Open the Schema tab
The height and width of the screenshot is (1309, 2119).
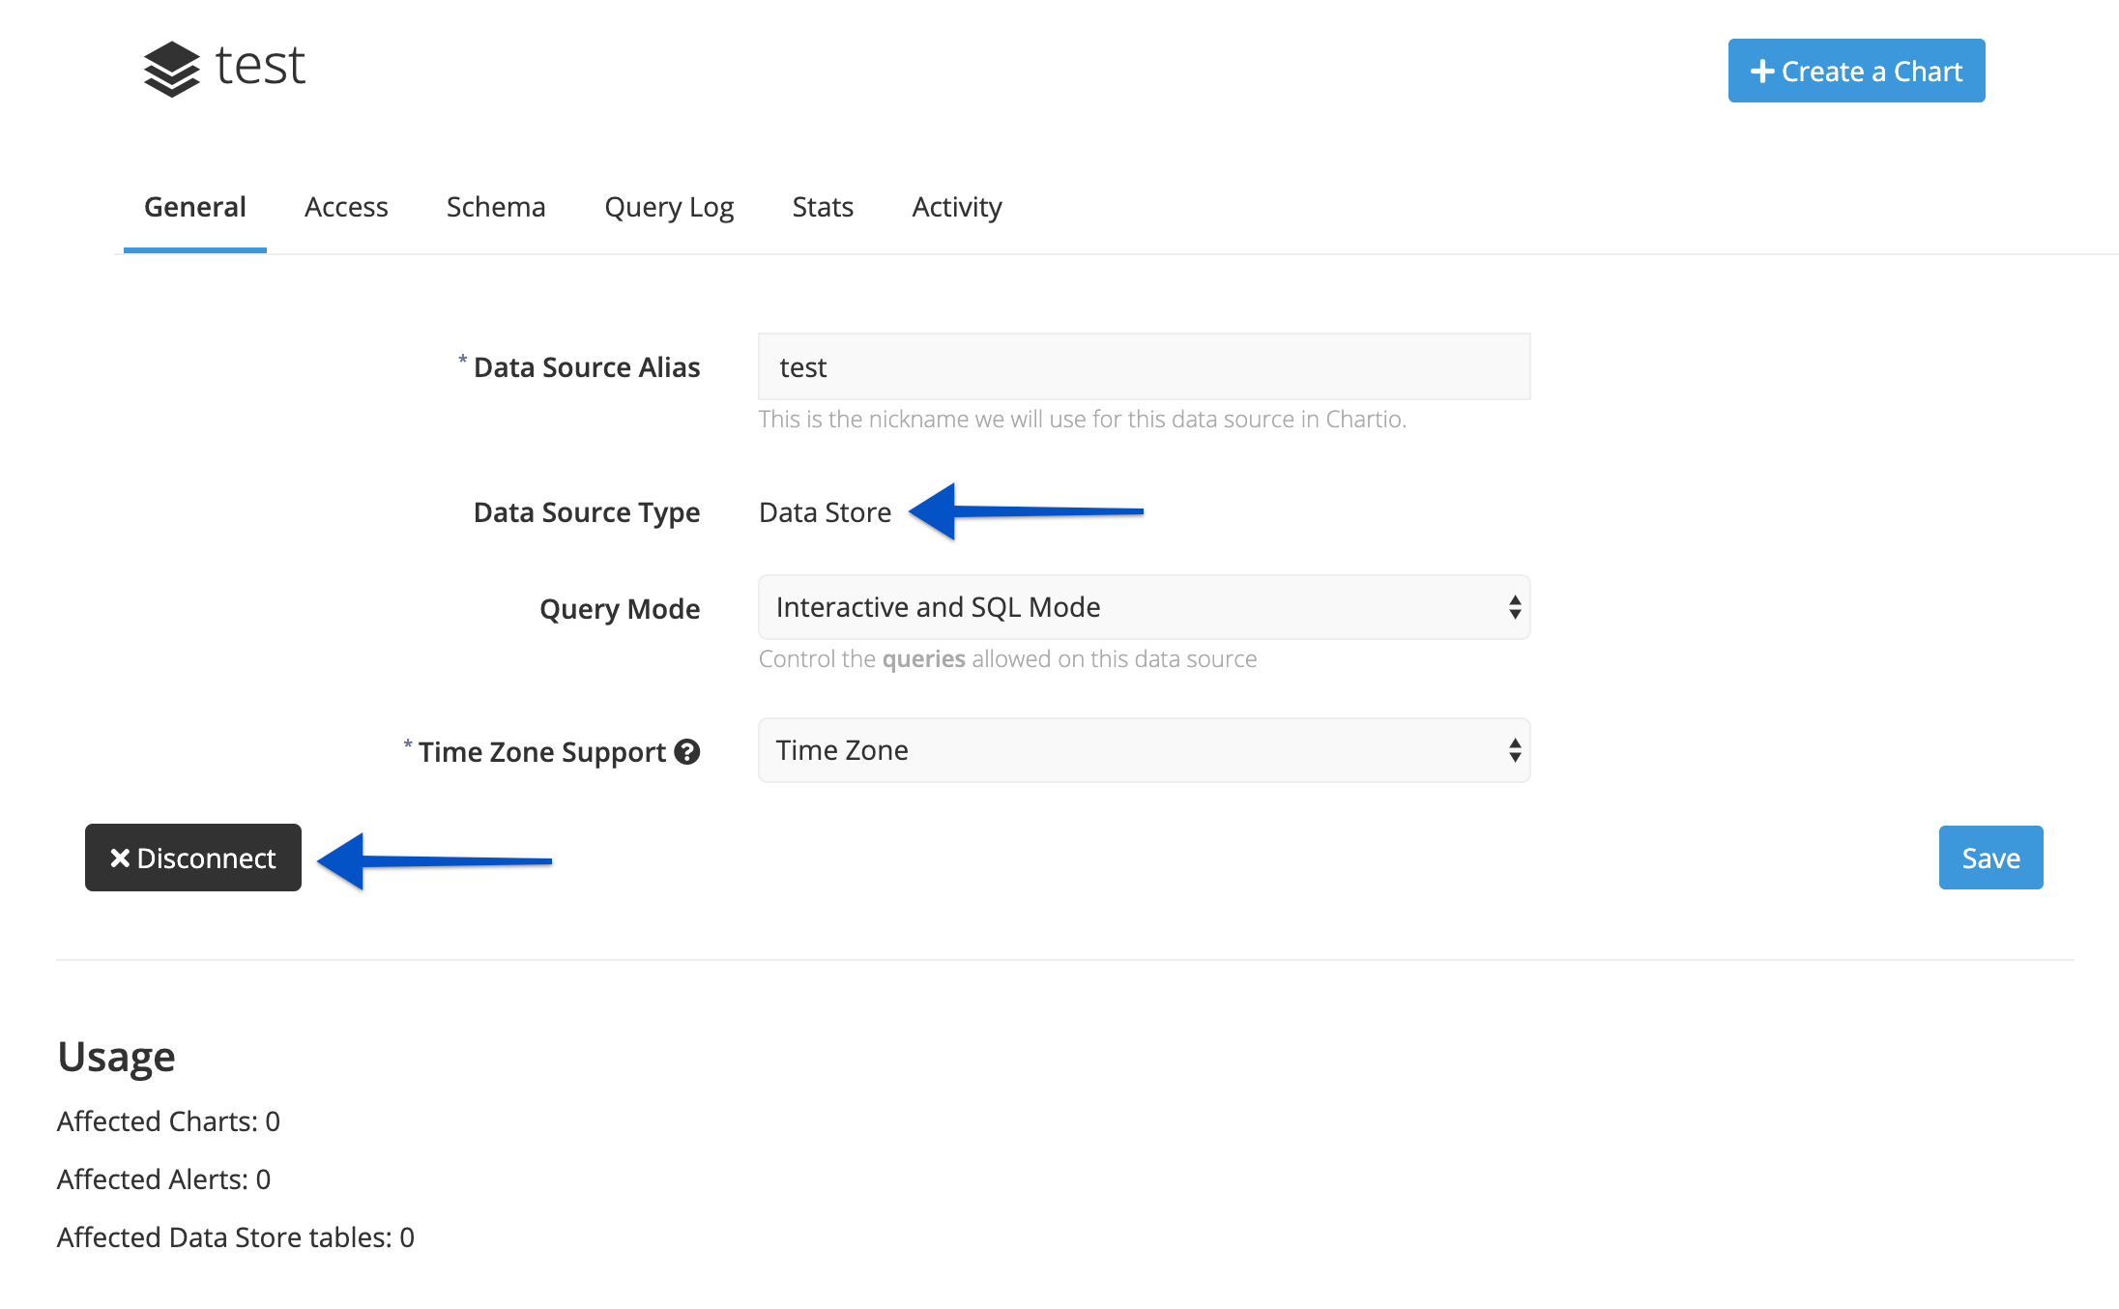point(496,207)
